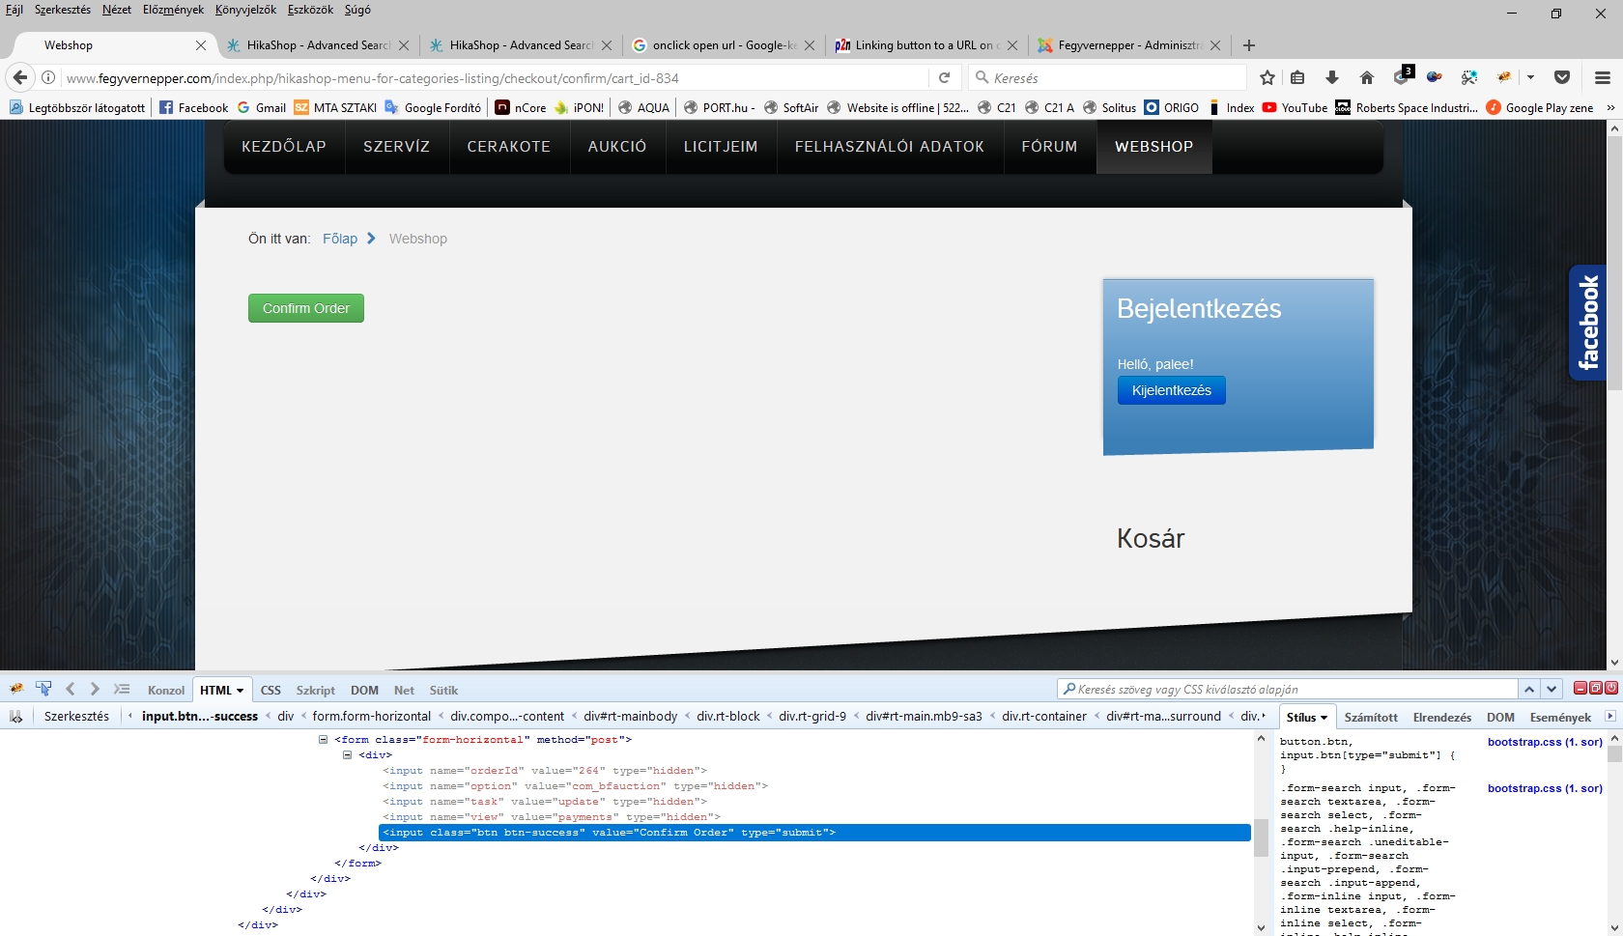Select the highlighted Confirm Order input HTML line
This screenshot has height=936, width=1623.
[814, 833]
